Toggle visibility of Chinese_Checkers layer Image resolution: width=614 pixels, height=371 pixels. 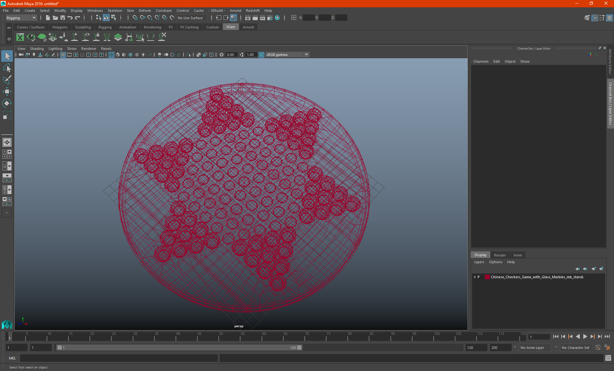click(x=474, y=277)
